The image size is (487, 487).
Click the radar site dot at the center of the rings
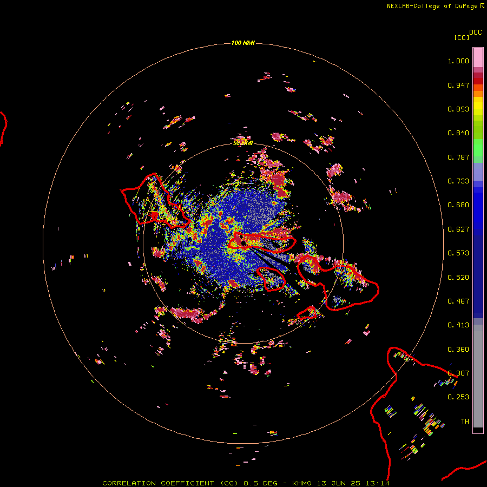[x=243, y=243]
